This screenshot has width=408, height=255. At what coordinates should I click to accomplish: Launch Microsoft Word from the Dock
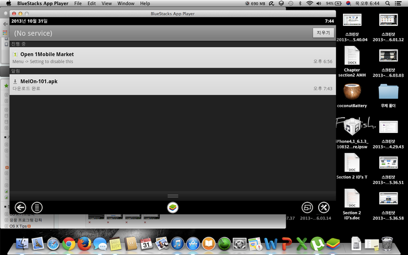pos(271,245)
